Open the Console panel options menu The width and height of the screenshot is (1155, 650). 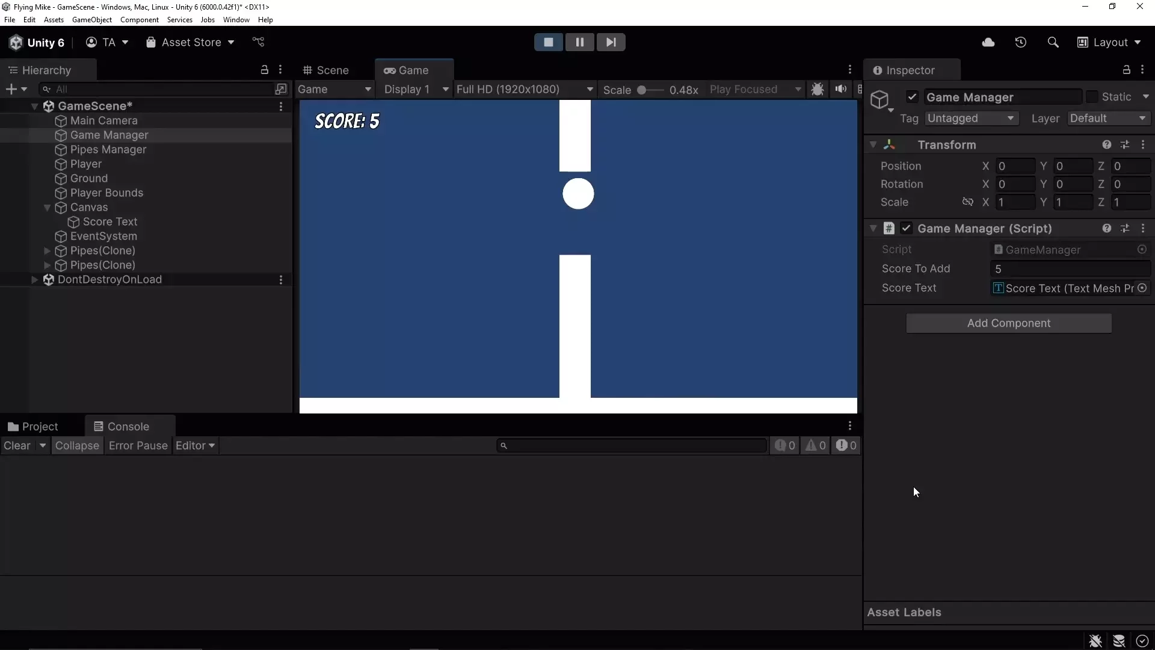[850, 426]
